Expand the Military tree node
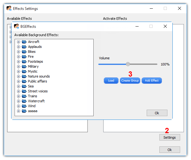Viewport: 191px width, 160px height. point(18,67)
